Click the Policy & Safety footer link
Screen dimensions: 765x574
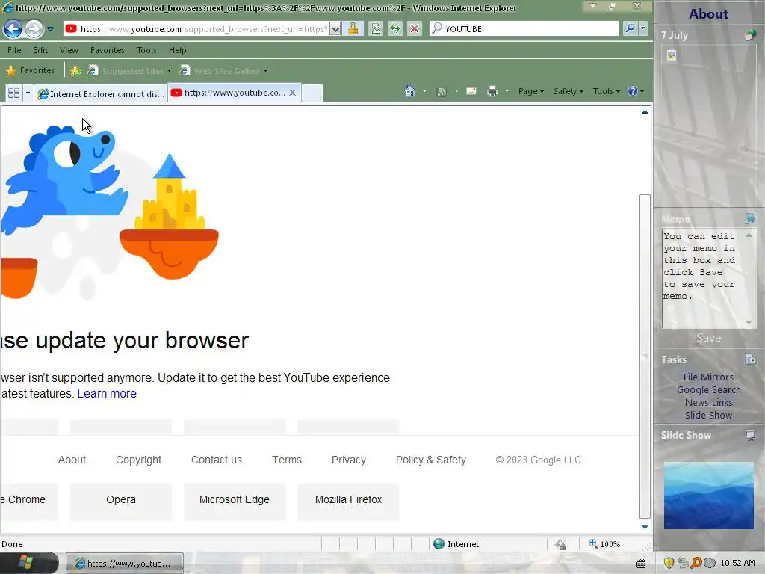coord(431,460)
